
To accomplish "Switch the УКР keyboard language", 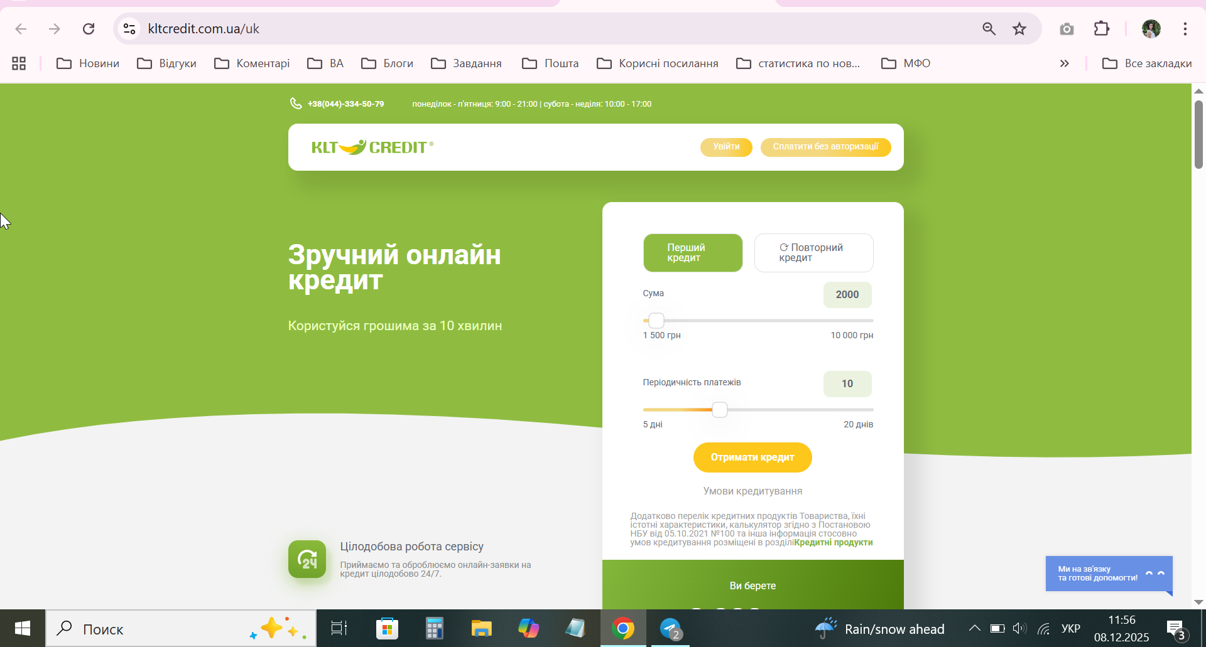I will tap(1071, 628).
